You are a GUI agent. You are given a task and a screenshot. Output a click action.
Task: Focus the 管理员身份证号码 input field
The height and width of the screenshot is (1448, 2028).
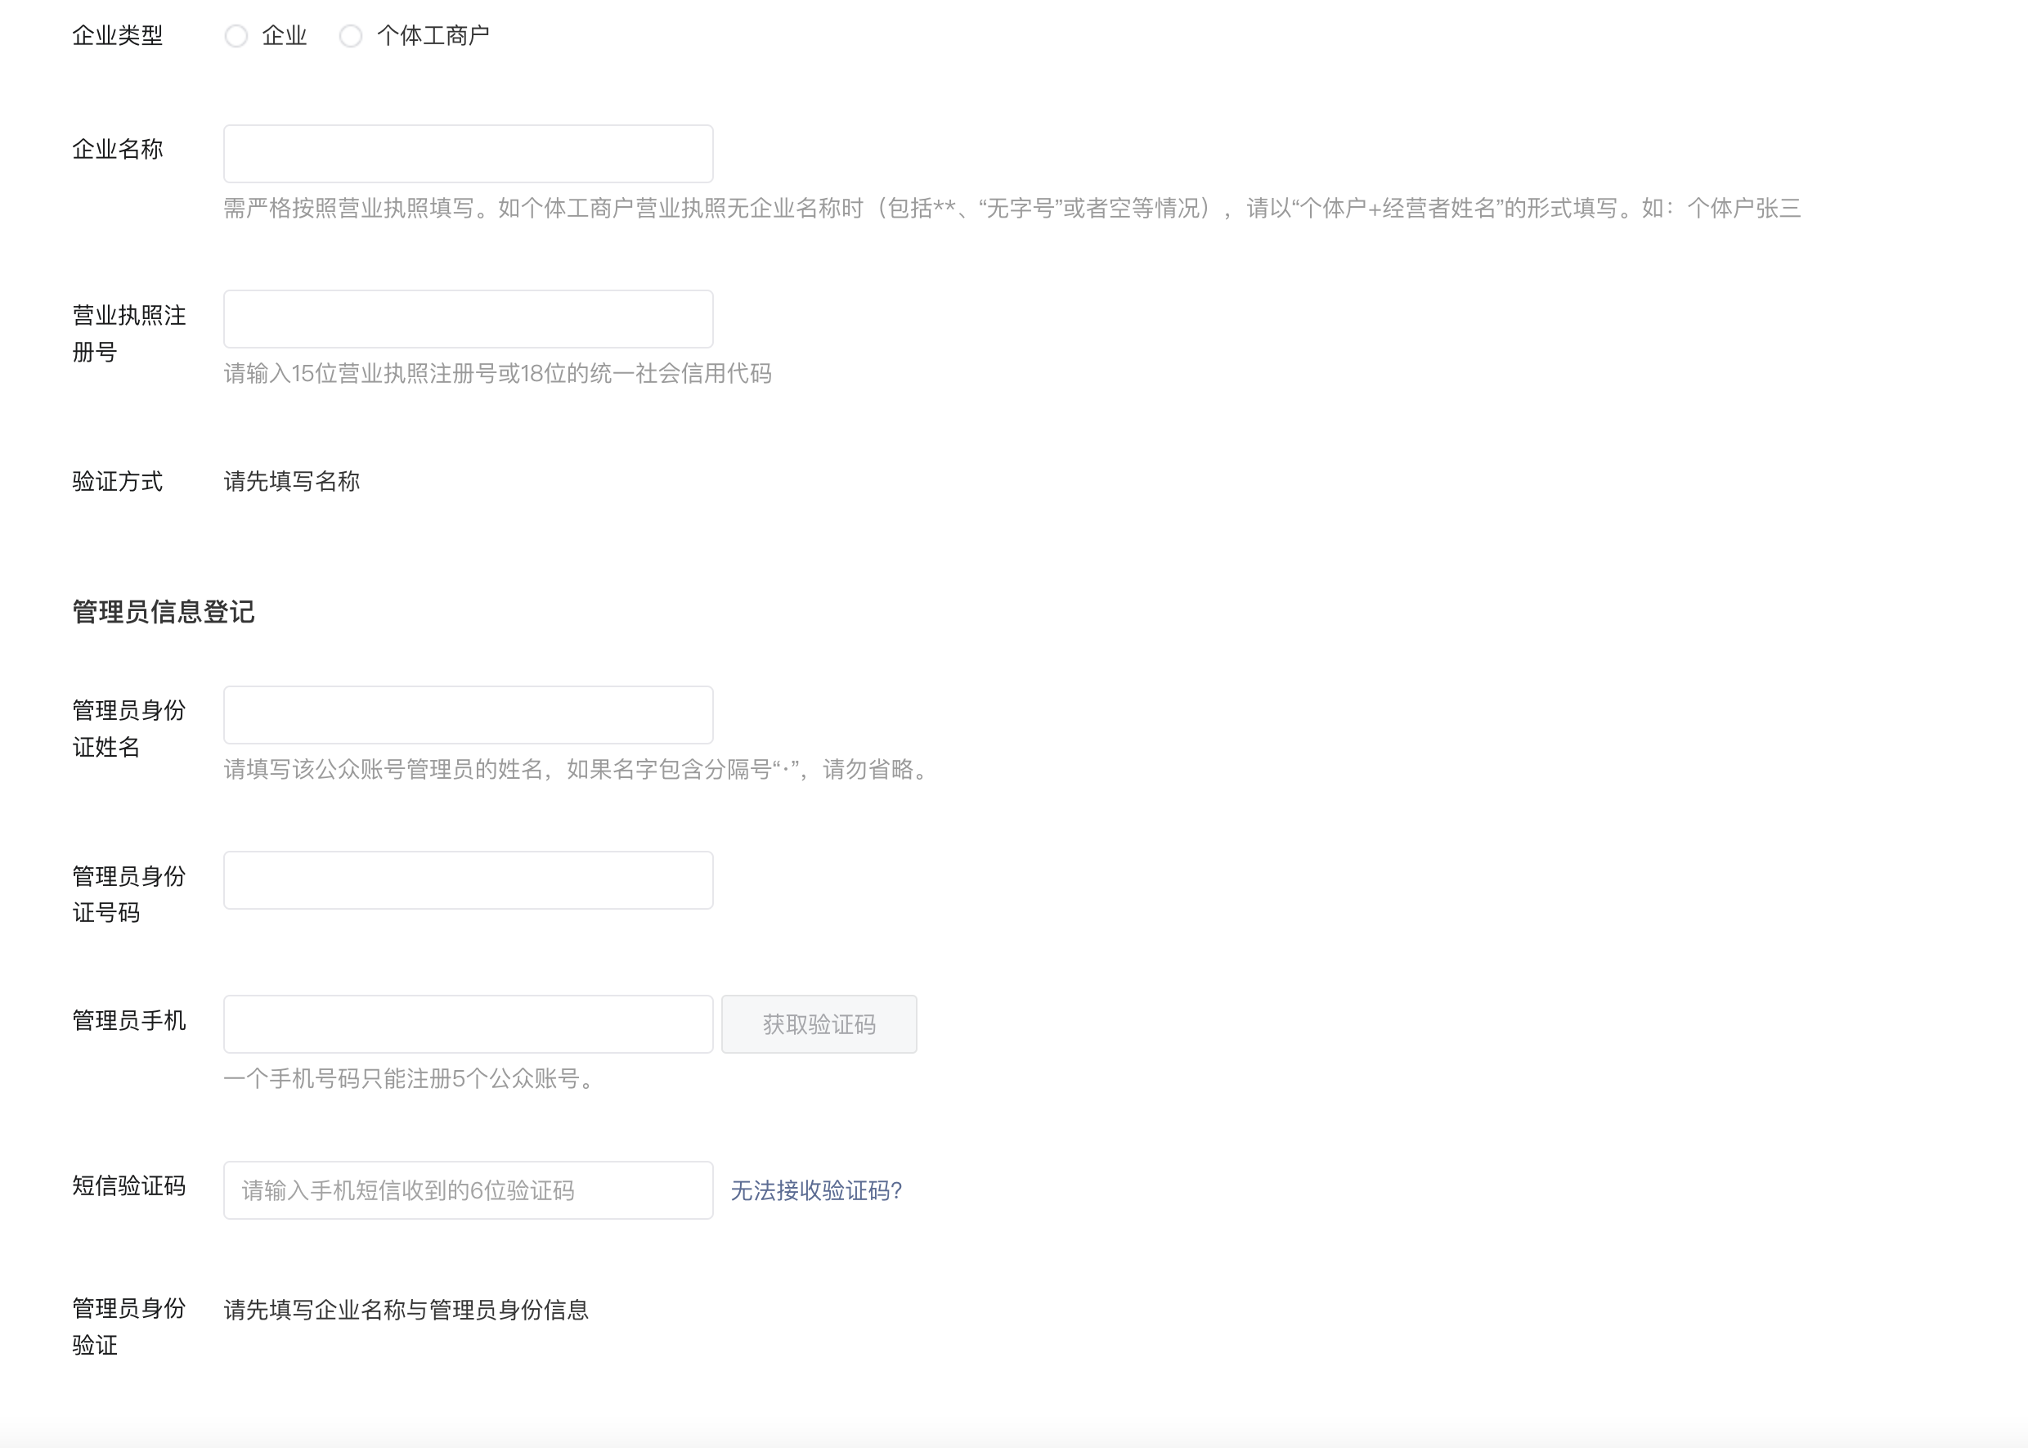[468, 880]
